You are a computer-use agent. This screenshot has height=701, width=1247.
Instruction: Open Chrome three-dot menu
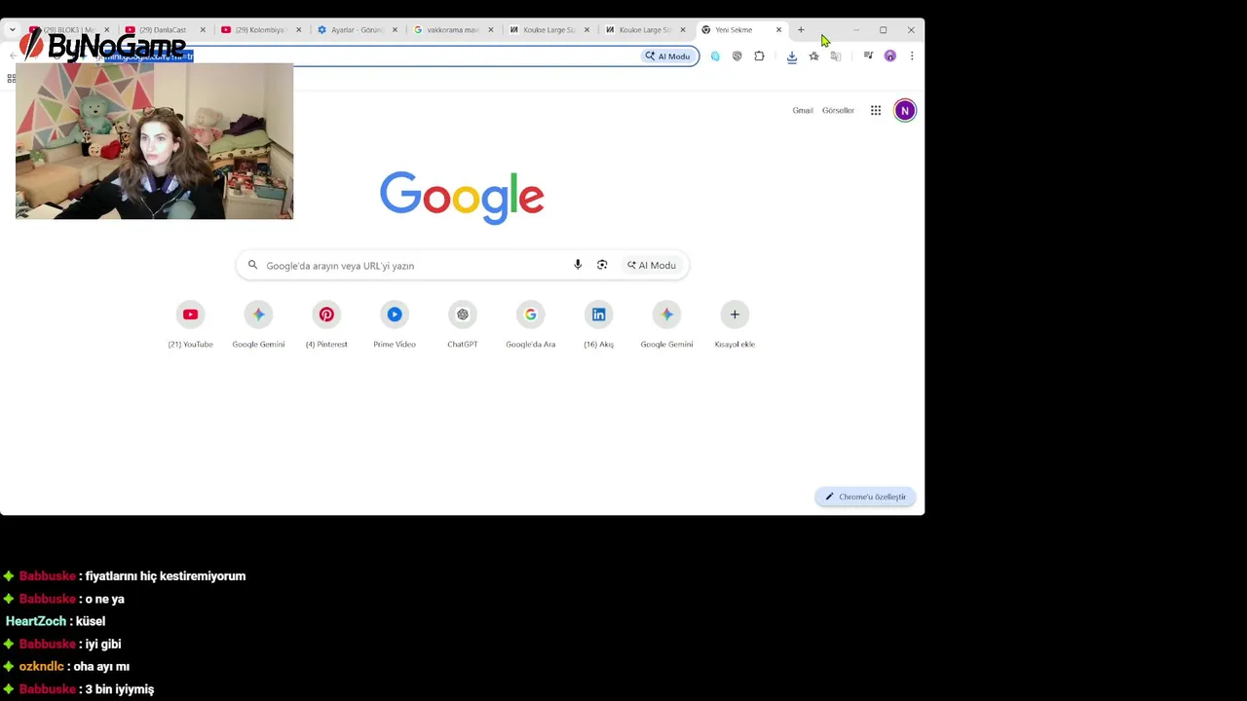912,56
